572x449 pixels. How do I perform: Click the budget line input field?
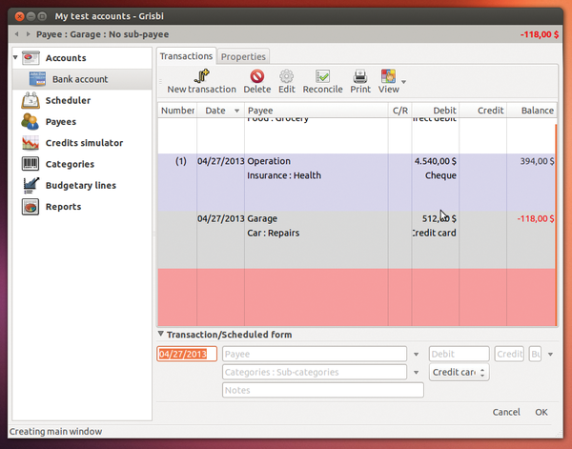(x=535, y=354)
